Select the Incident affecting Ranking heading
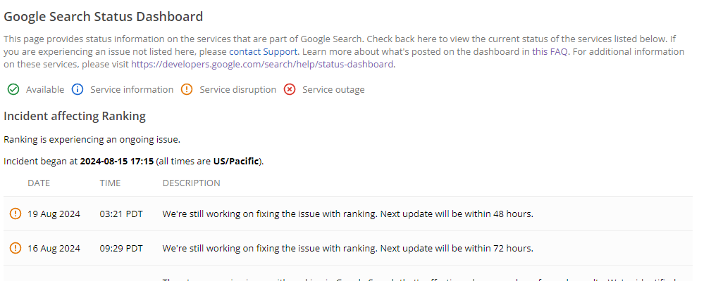 point(75,117)
